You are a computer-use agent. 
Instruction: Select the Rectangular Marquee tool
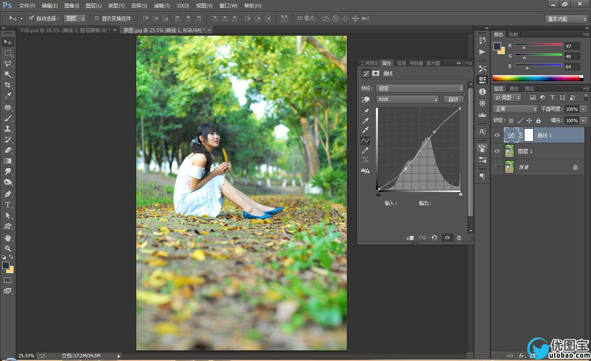coord(8,53)
